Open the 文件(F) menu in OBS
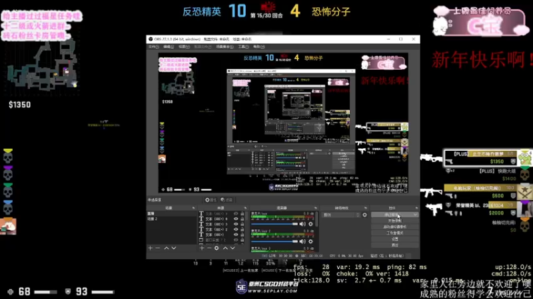 tap(154, 47)
